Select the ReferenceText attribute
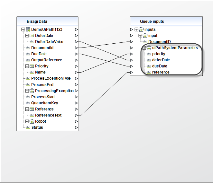The width and height of the screenshot is (213, 183). click(x=48, y=115)
